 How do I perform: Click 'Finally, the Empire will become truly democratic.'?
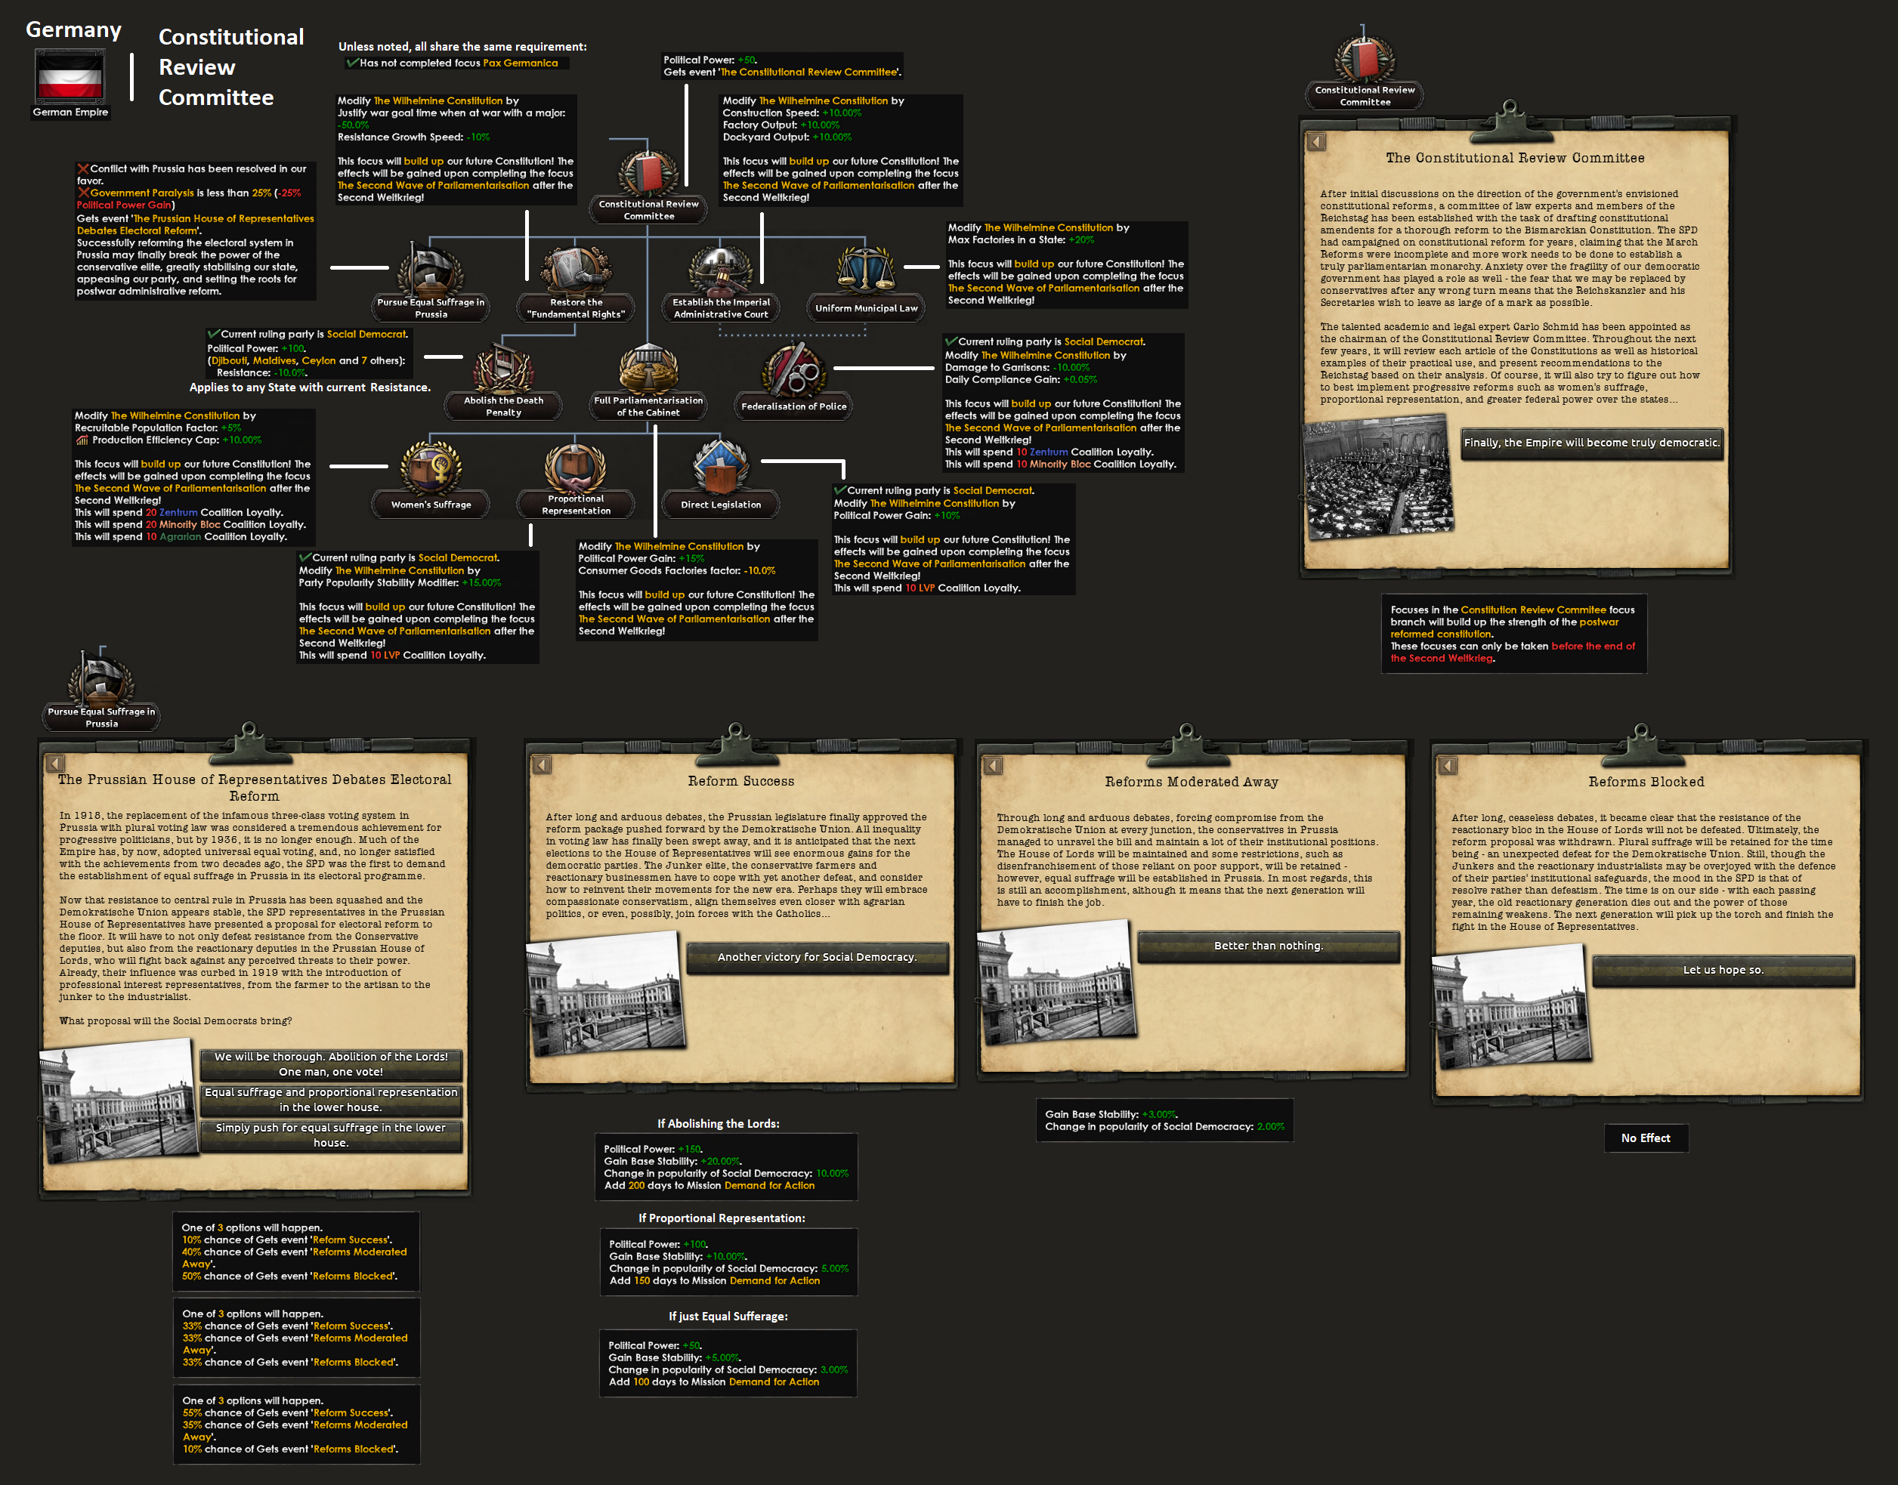point(1591,443)
